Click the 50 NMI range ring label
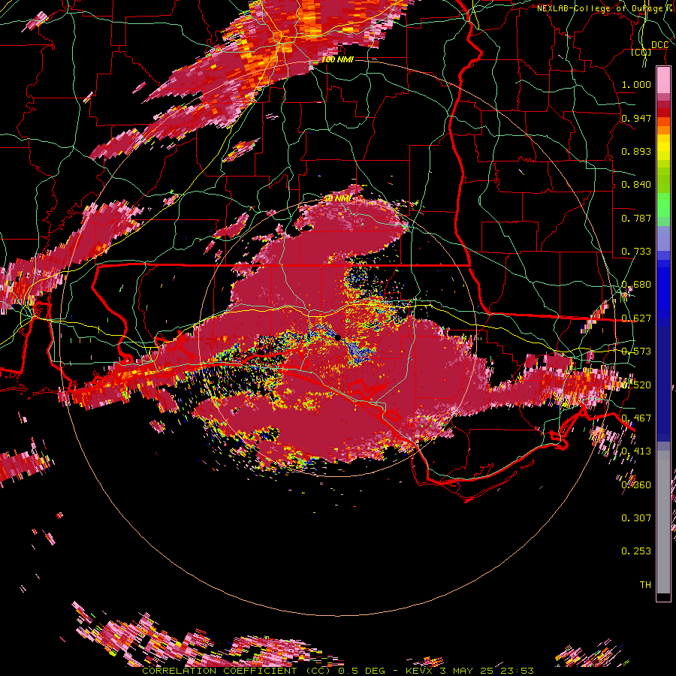The width and height of the screenshot is (676, 676). coord(337,198)
